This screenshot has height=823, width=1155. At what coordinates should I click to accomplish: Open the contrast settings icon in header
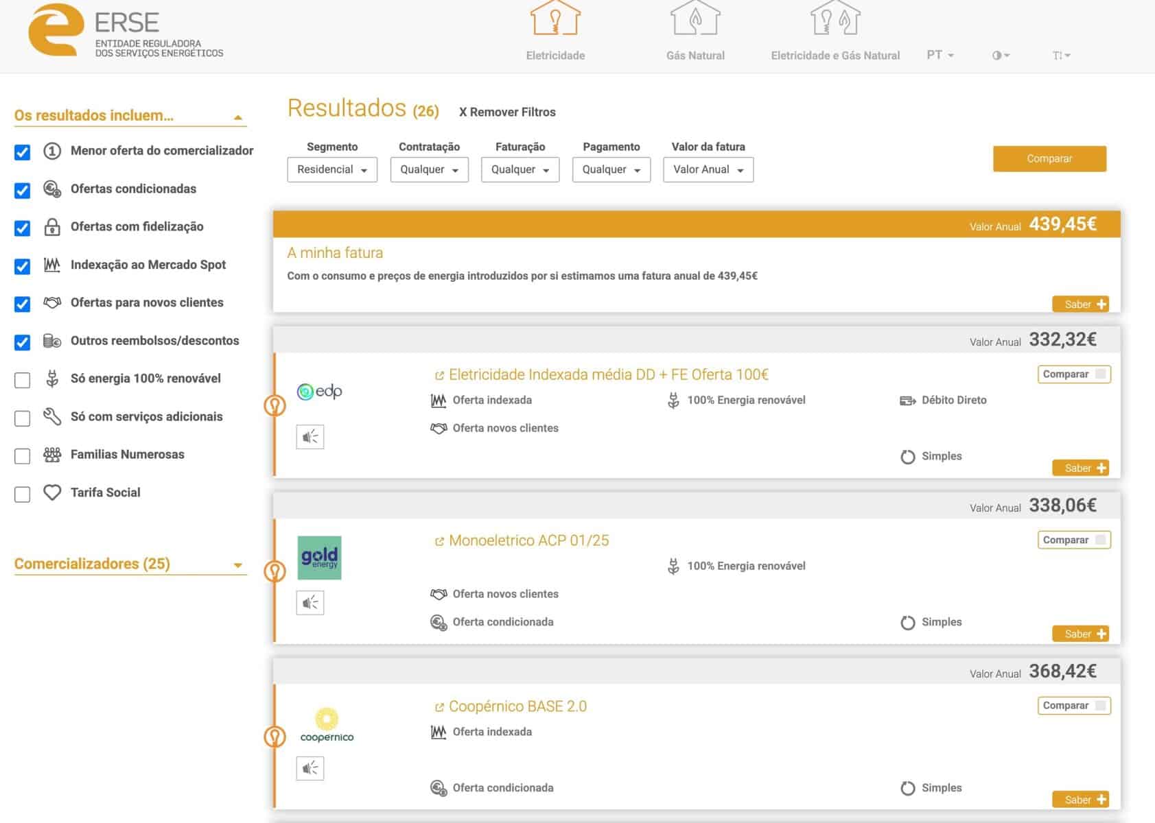click(1001, 56)
